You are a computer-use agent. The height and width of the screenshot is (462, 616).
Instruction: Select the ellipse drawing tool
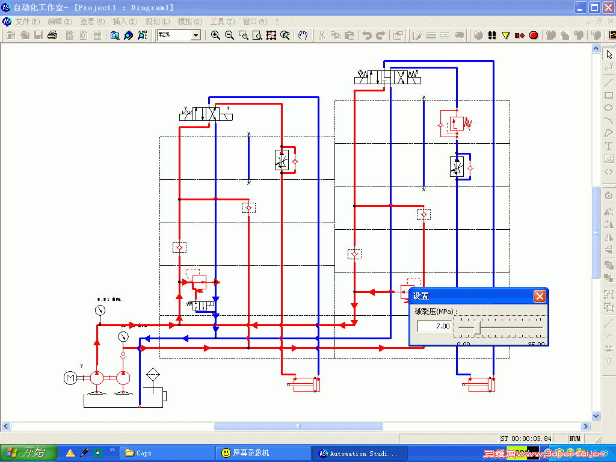click(609, 107)
